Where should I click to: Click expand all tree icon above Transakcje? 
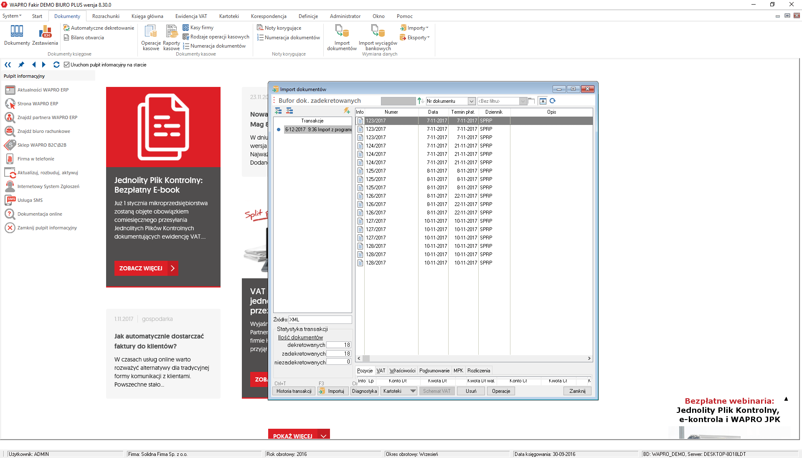[x=278, y=111]
